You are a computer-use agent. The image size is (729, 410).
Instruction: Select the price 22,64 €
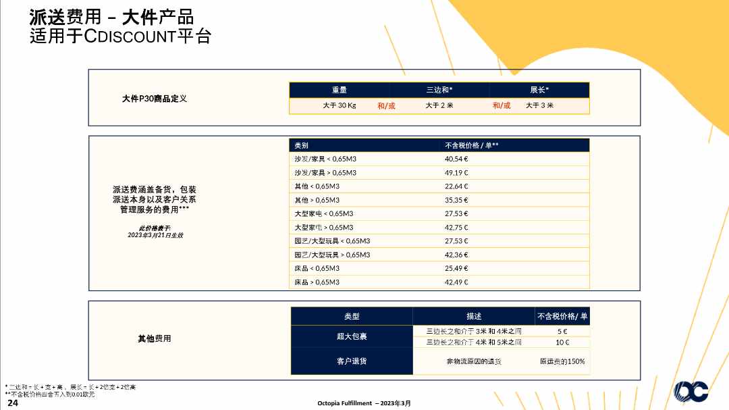(x=456, y=186)
